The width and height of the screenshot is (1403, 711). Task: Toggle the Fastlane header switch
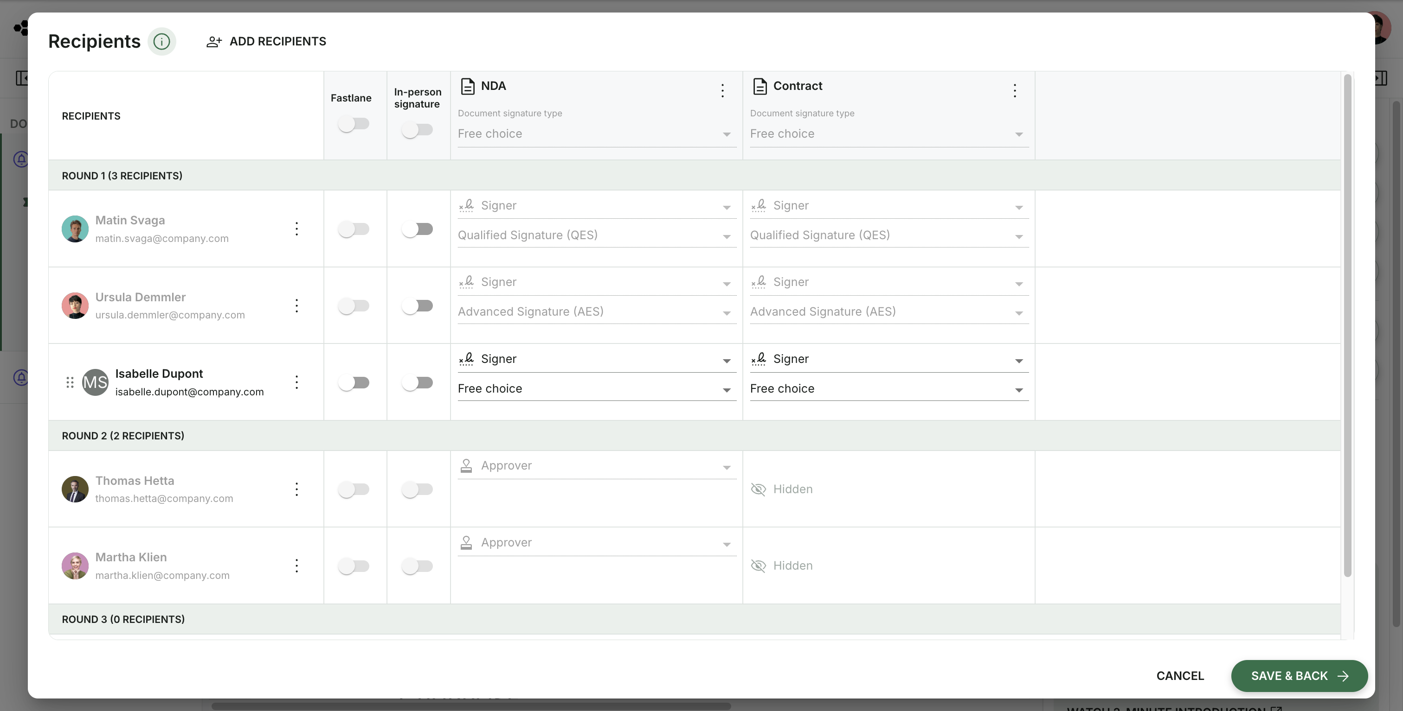pos(354,123)
